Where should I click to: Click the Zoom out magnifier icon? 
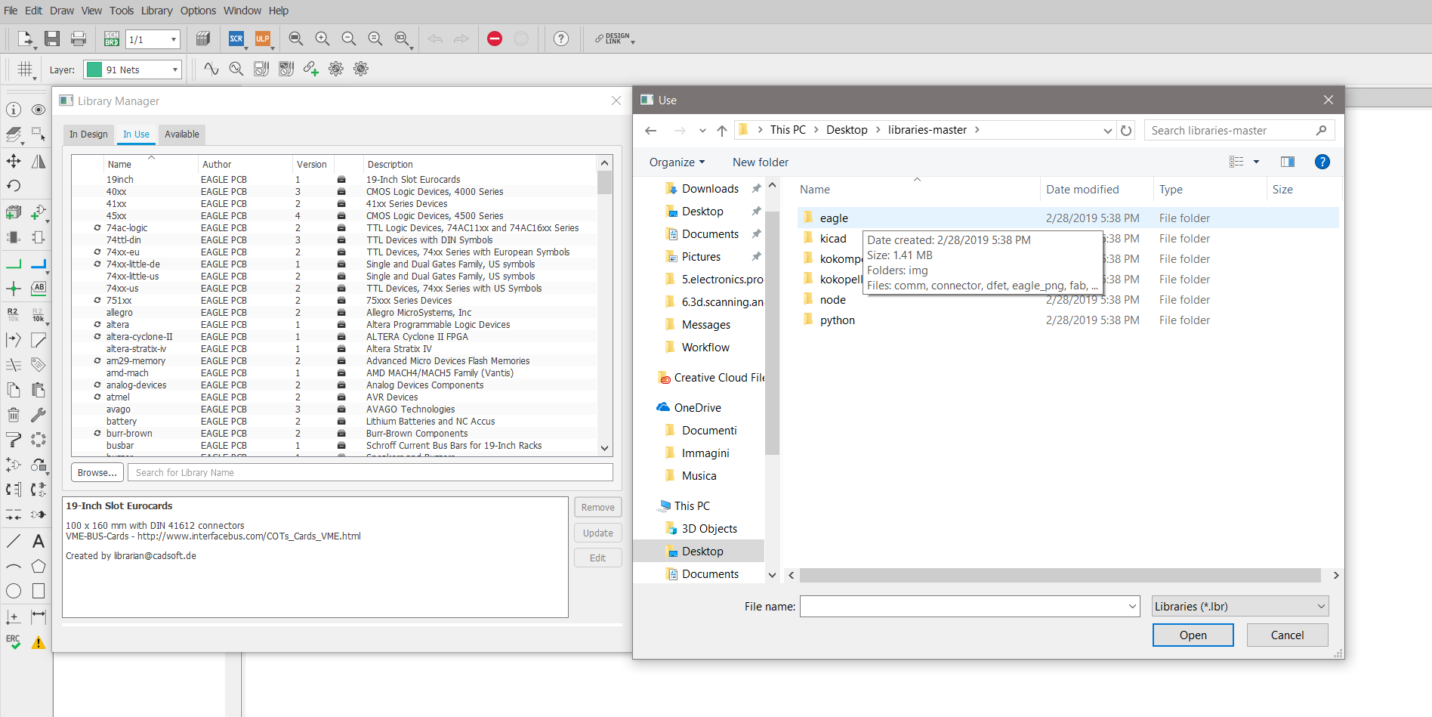pos(349,39)
